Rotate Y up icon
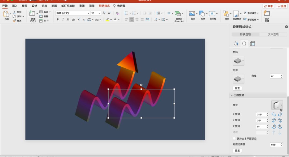Screen dimensions: 289x157 tap(274, 121)
